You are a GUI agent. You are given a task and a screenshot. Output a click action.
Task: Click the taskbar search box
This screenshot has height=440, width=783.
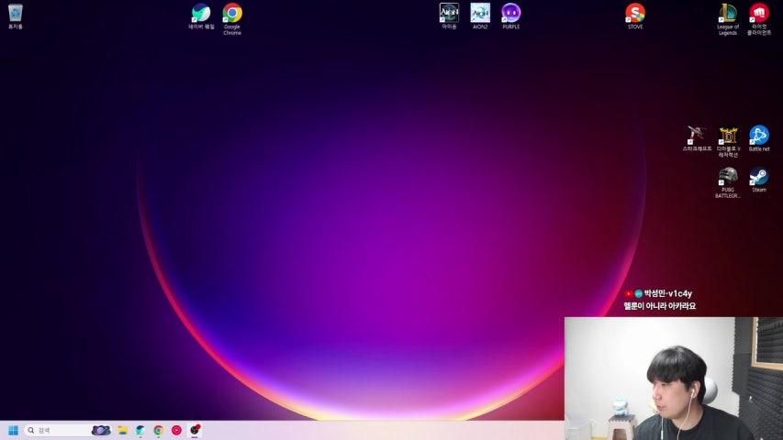click(55, 430)
